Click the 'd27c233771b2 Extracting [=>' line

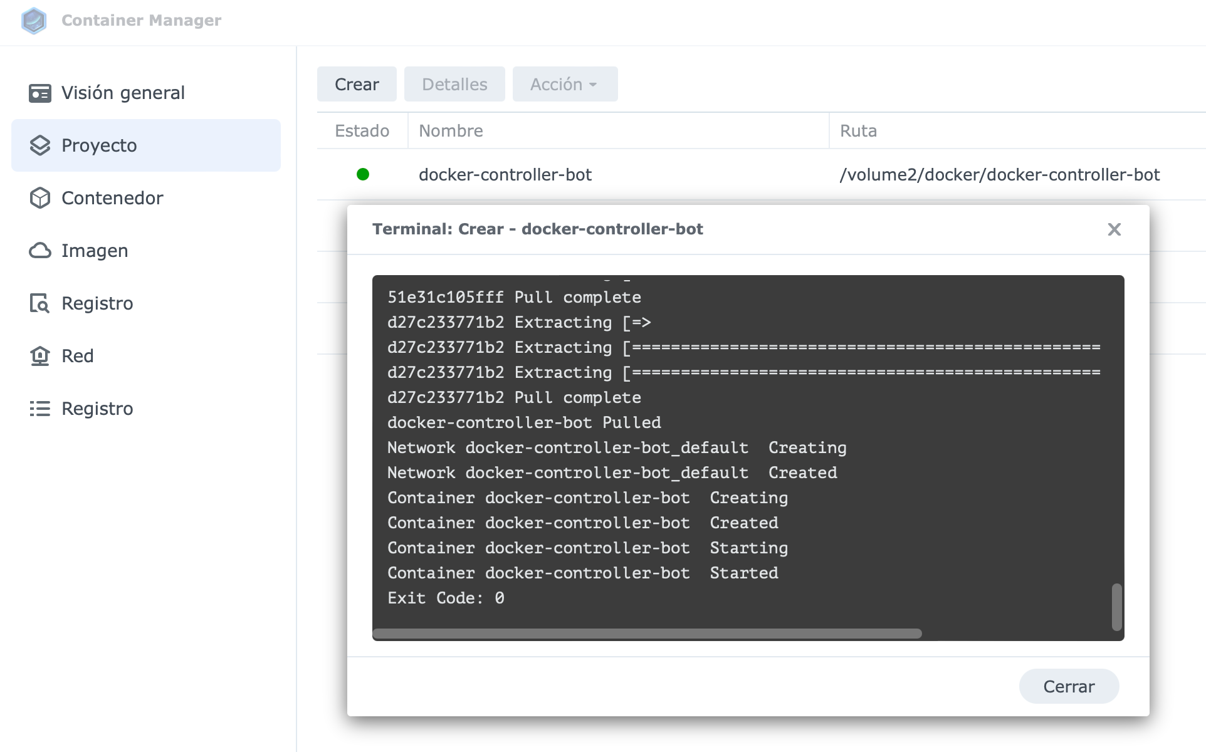[519, 322]
